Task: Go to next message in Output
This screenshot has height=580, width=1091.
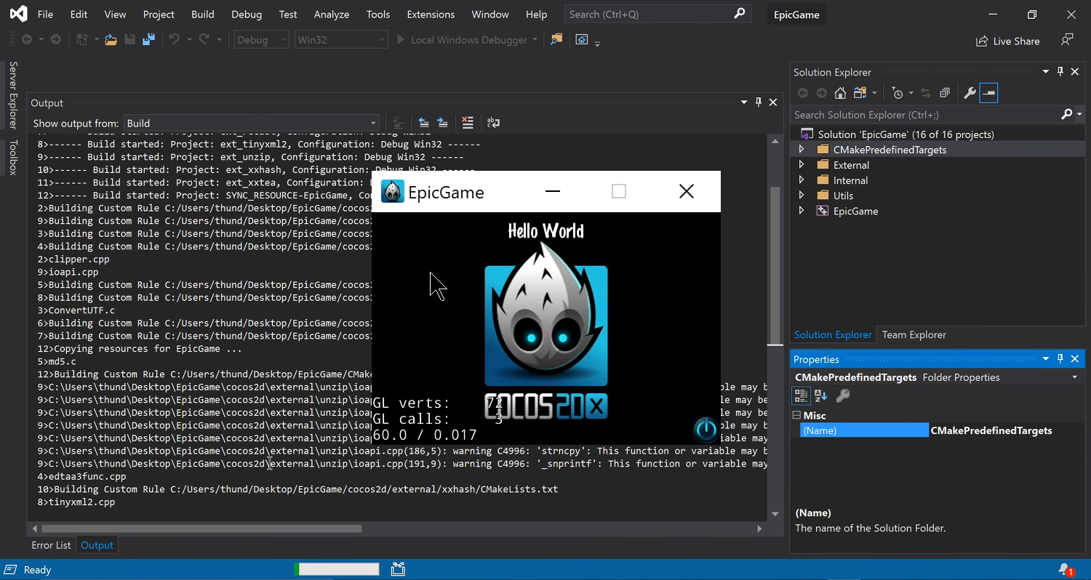Action: [442, 123]
